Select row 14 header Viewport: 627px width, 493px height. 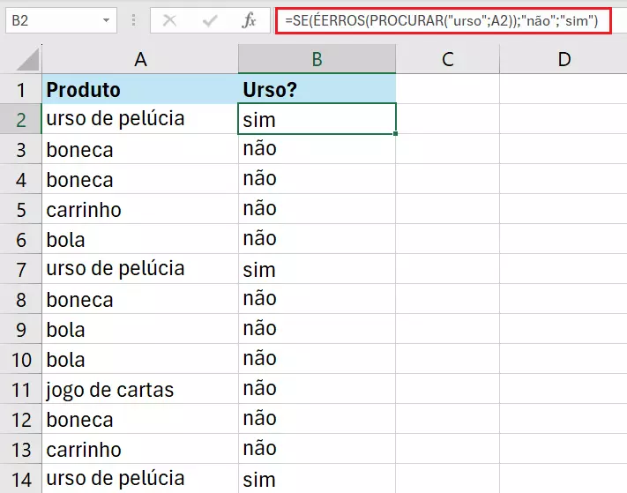point(20,479)
